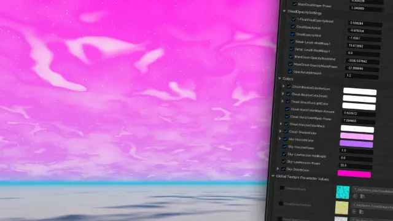The width and height of the screenshot is (393, 221).
Task: Open Cloud-BounceColorHorizon white color swatch
Action: tap(360, 91)
